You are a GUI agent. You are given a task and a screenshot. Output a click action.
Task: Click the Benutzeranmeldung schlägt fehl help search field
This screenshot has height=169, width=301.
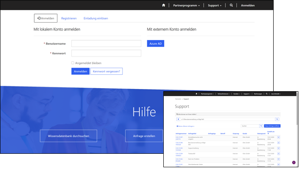pyautogui.click(x=228, y=119)
